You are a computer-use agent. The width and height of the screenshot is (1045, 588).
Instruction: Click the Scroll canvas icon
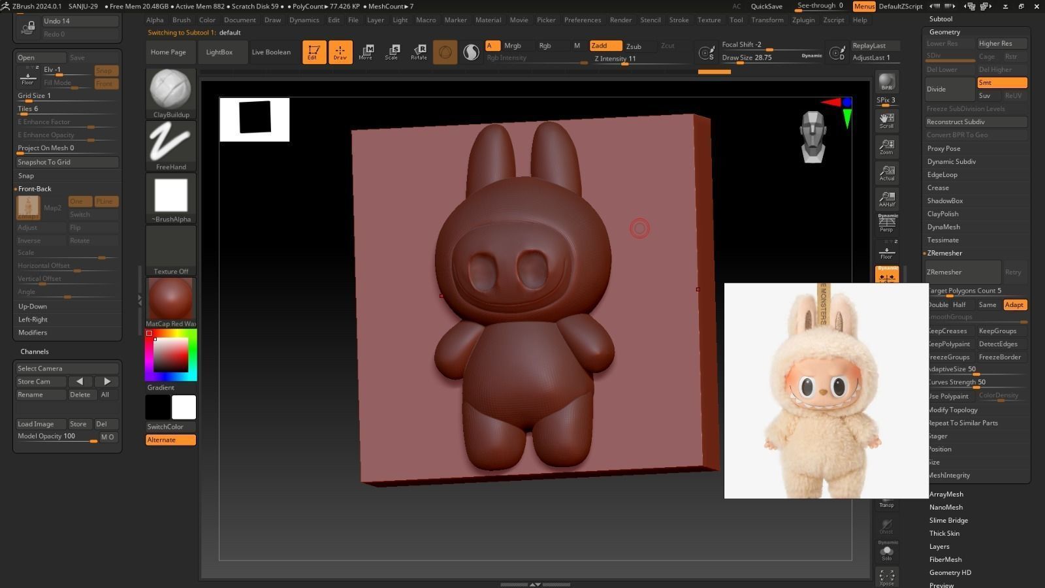pos(886,120)
